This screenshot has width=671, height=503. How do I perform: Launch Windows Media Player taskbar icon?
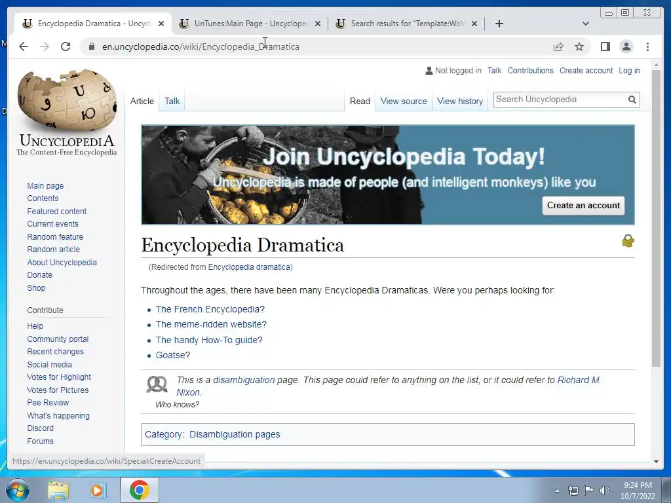pyautogui.click(x=97, y=490)
